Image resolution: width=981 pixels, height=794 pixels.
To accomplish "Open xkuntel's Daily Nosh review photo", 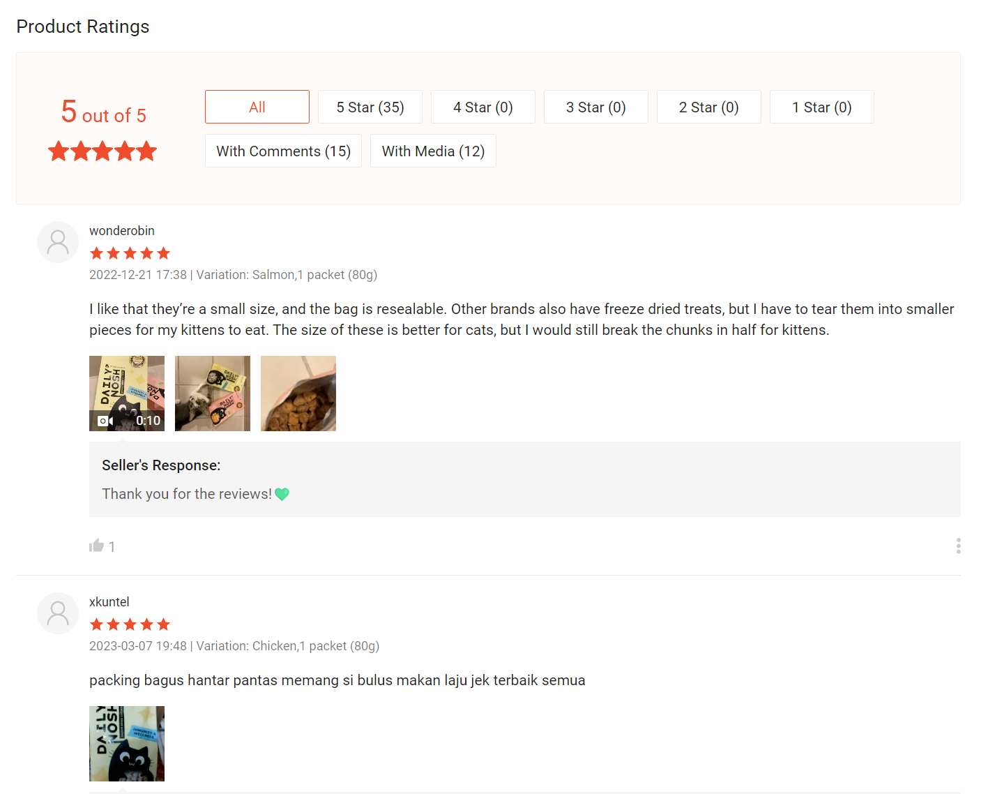I will click(127, 744).
